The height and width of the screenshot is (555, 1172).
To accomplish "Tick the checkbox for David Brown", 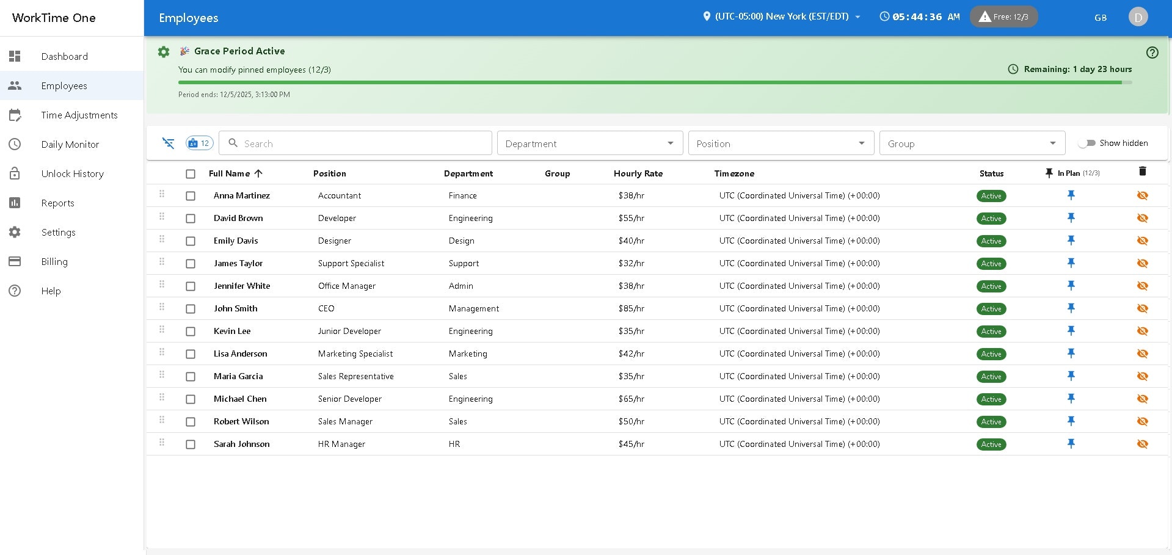I will [191, 219].
